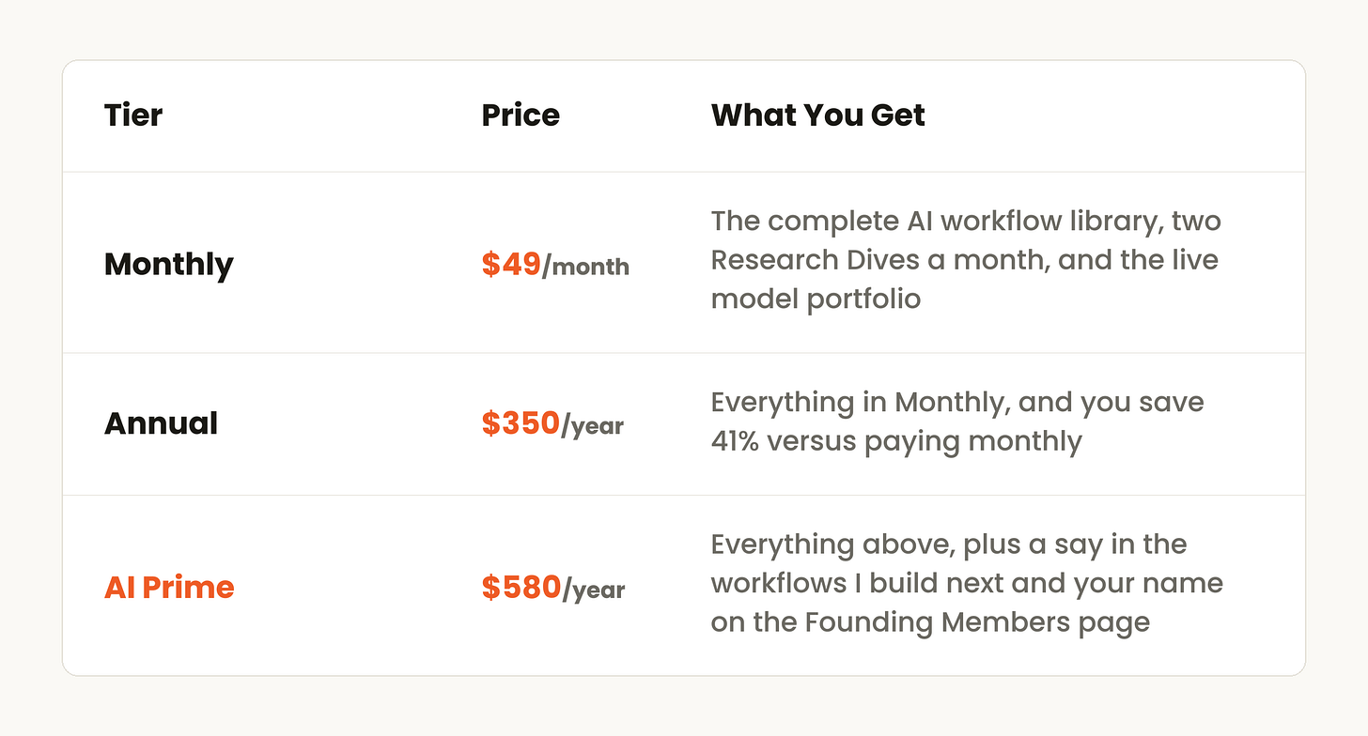Click the orange $49 amount

(512, 265)
